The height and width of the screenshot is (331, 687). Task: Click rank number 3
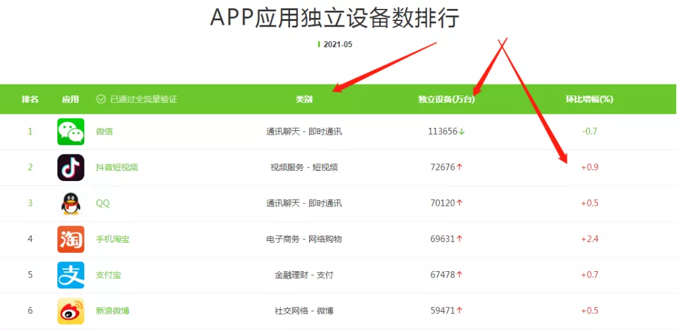pyautogui.click(x=31, y=203)
